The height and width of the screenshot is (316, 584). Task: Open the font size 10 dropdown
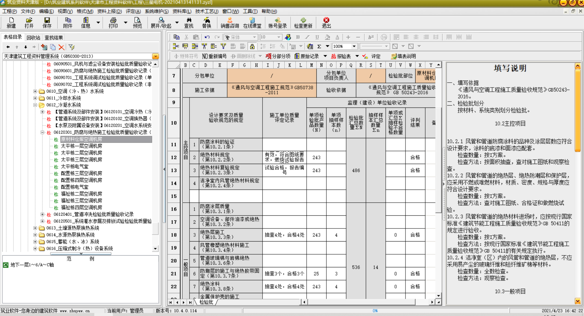(279, 37)
